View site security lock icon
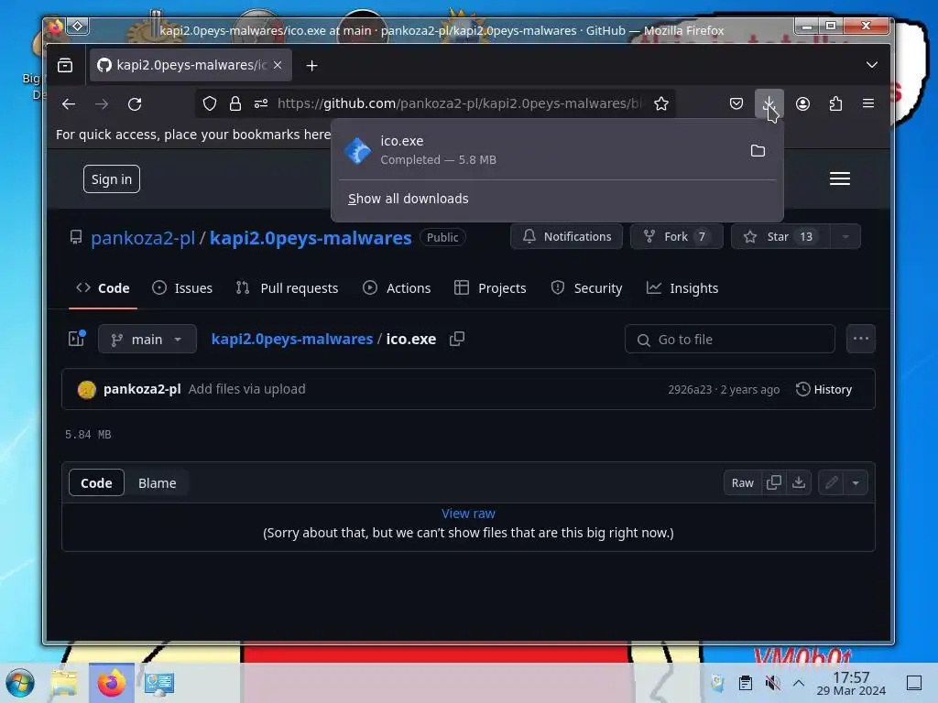Screen dimensions: 938x703 pyautogui.click(x=235, y=104)
